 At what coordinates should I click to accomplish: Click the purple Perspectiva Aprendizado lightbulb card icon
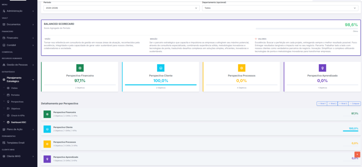[x=322, y=68]
